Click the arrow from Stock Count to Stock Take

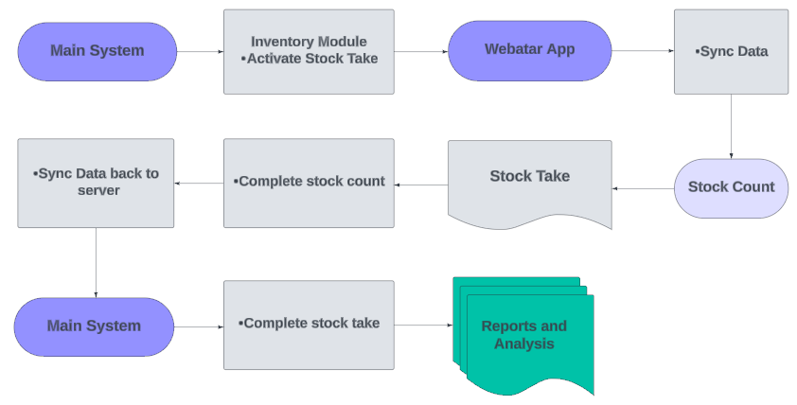(x=643, y=188)
